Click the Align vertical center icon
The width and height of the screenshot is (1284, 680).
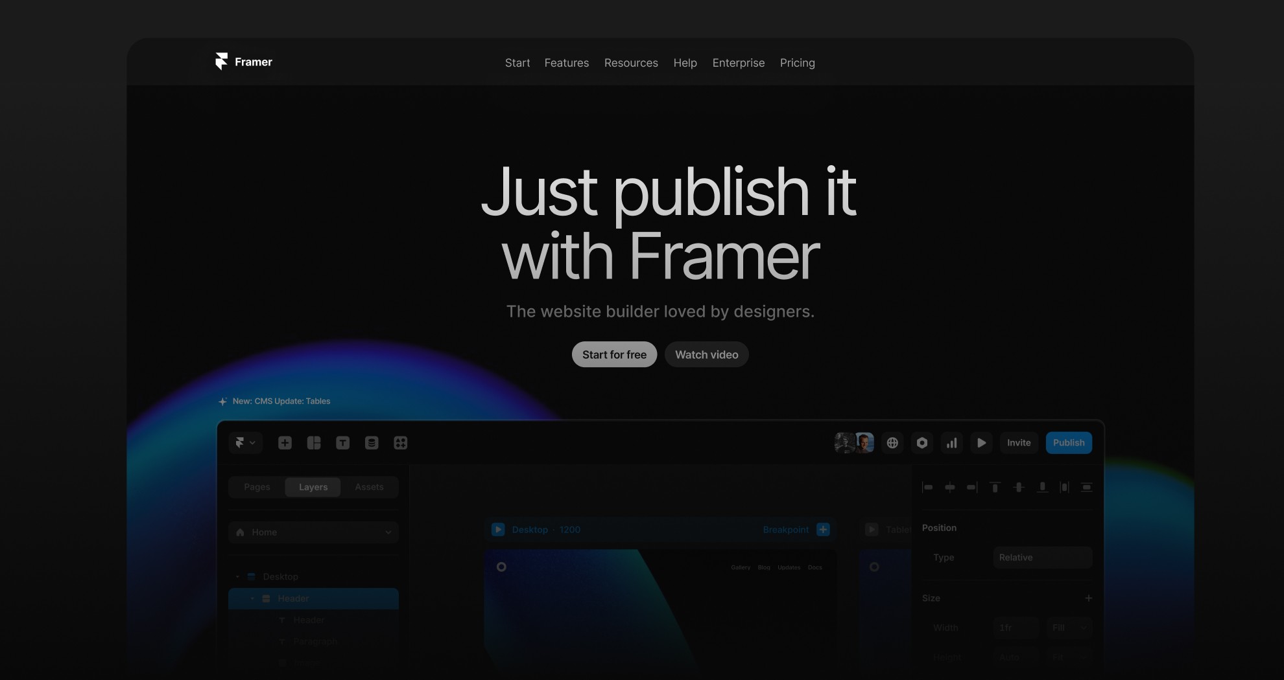(x=1019, y=487)
